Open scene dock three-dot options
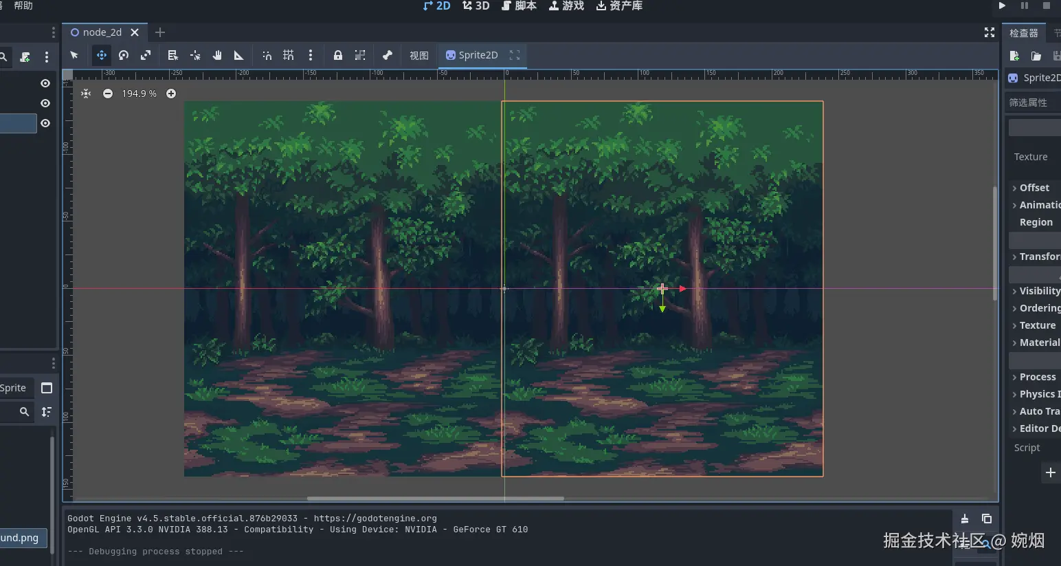 pos(54,32)
